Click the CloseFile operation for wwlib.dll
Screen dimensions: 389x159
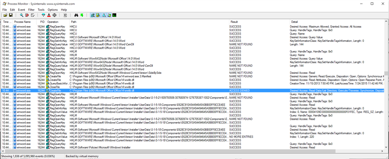[x=55, y=87]
